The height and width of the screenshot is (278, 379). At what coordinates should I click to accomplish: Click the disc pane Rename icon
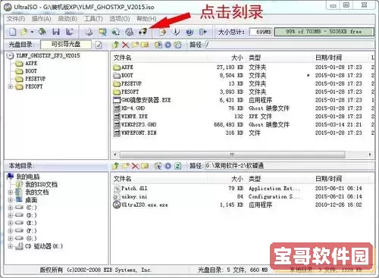(x=145, y=45)
